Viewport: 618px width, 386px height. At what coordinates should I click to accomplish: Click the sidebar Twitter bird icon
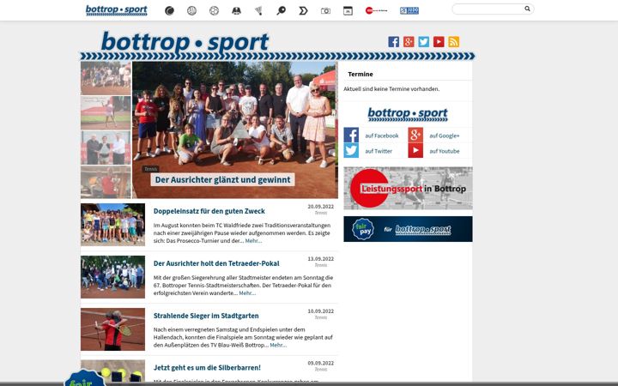coord(351,150)
